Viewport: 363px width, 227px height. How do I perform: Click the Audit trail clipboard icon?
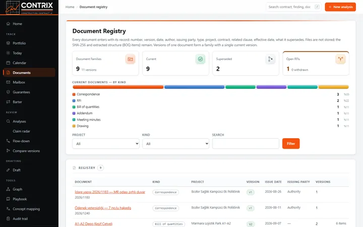coord(8,218)
